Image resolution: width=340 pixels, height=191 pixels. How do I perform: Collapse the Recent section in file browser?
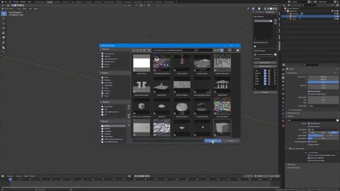pos(101,121)
